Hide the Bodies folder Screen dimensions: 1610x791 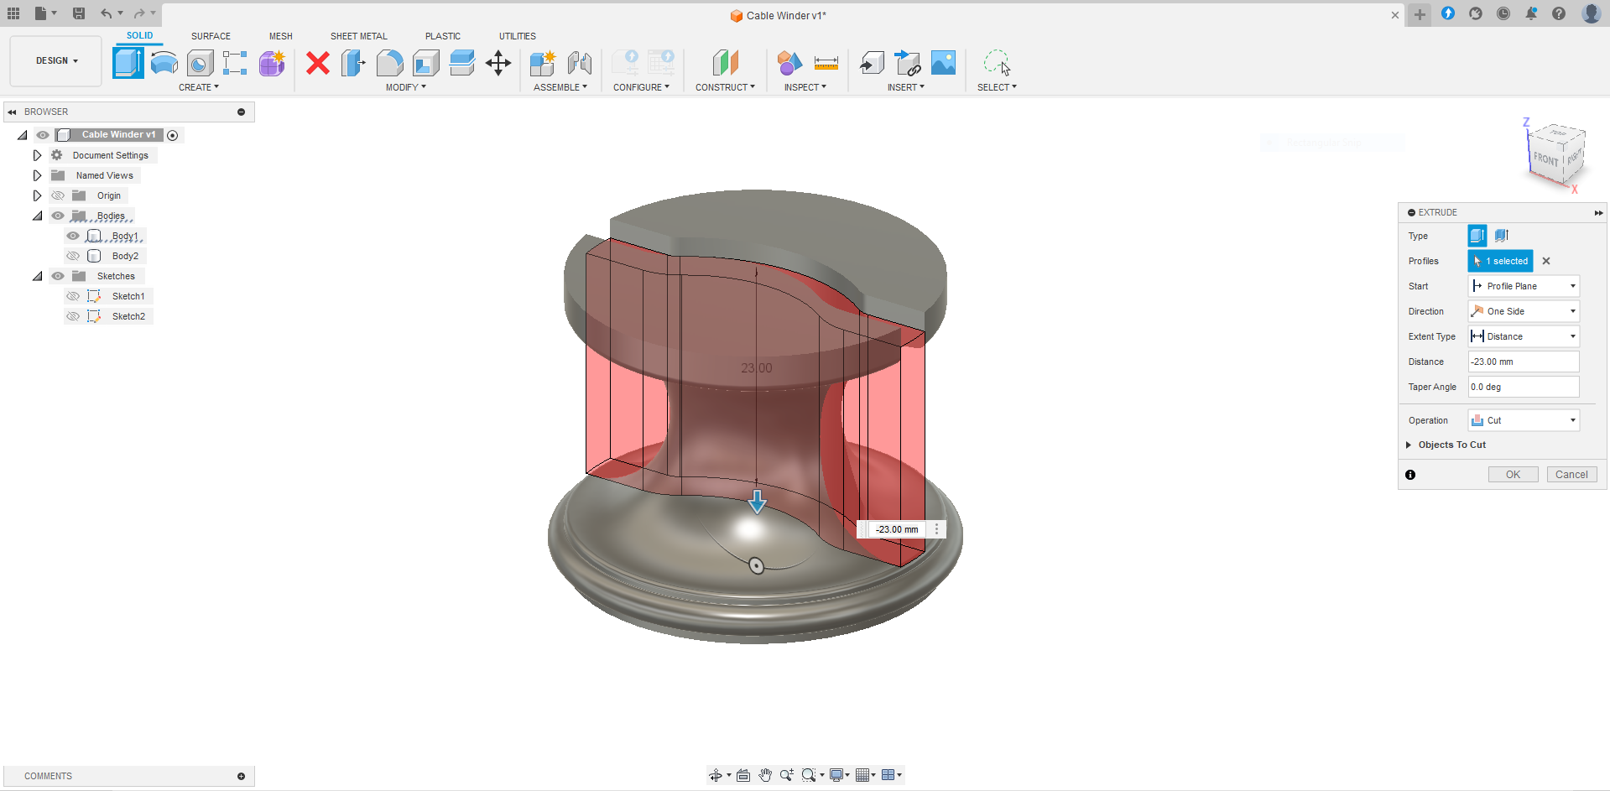[x=58, y=216]
